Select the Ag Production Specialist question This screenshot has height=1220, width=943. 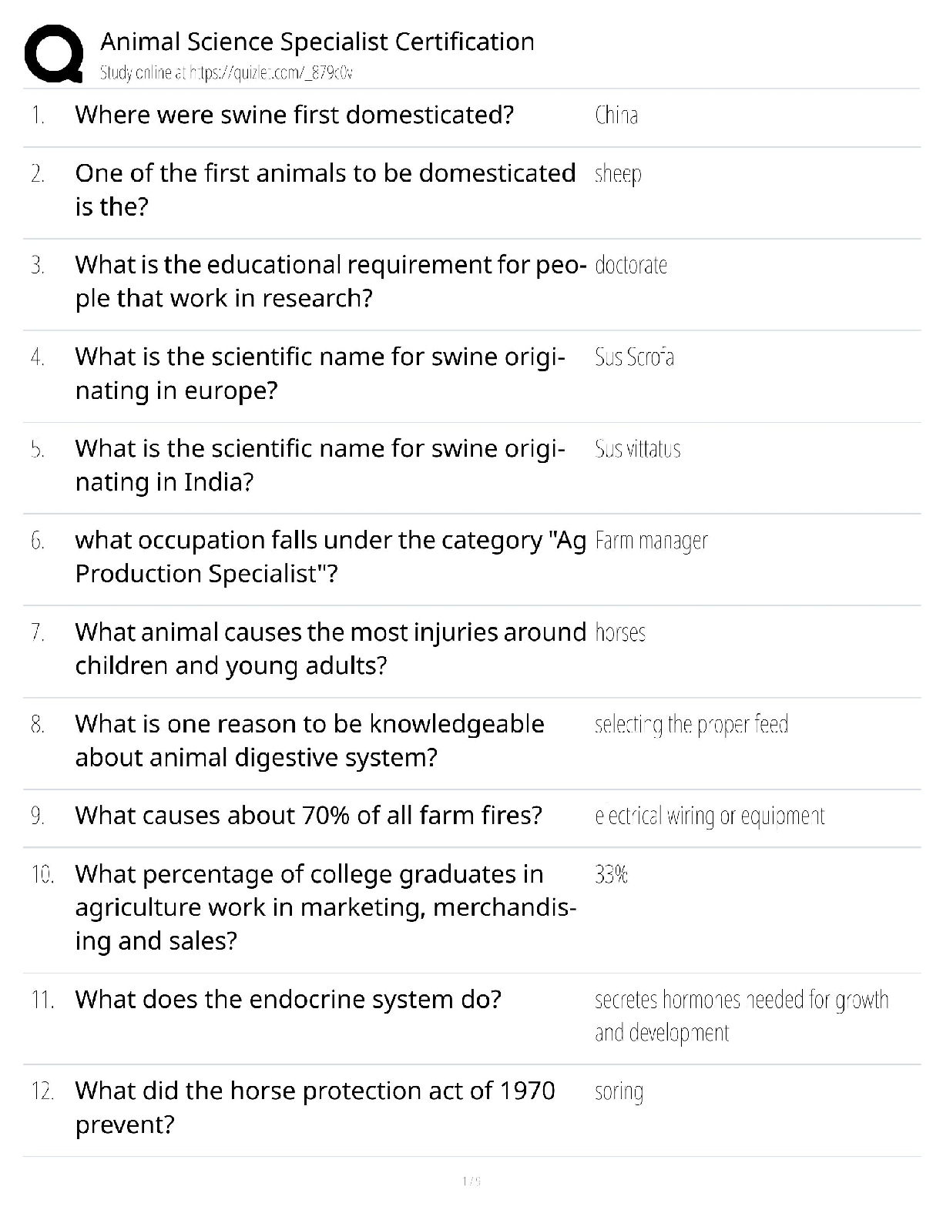[330, 557]
